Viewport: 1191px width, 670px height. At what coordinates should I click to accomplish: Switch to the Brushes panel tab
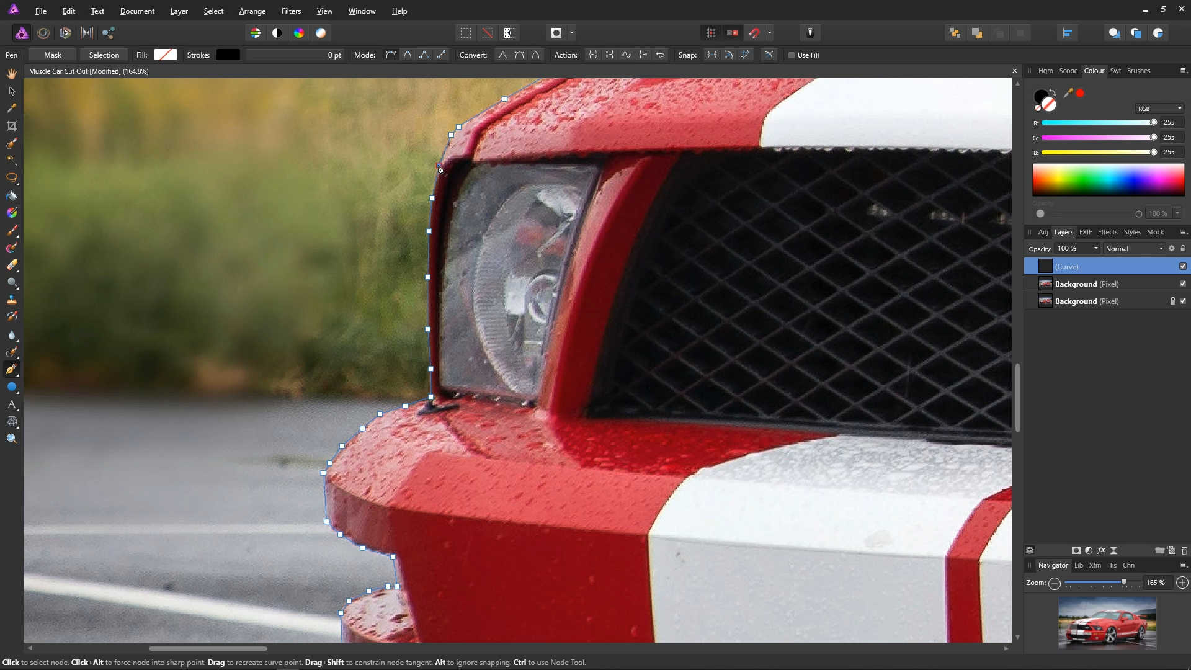pyautogui.click(x=1138, y=71)
